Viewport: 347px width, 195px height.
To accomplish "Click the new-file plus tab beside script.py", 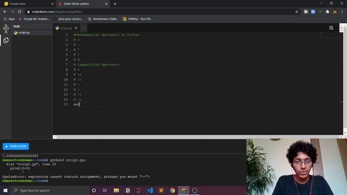I will 83,28.
